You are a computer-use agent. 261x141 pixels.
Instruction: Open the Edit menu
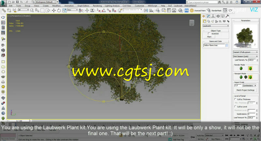11,6
